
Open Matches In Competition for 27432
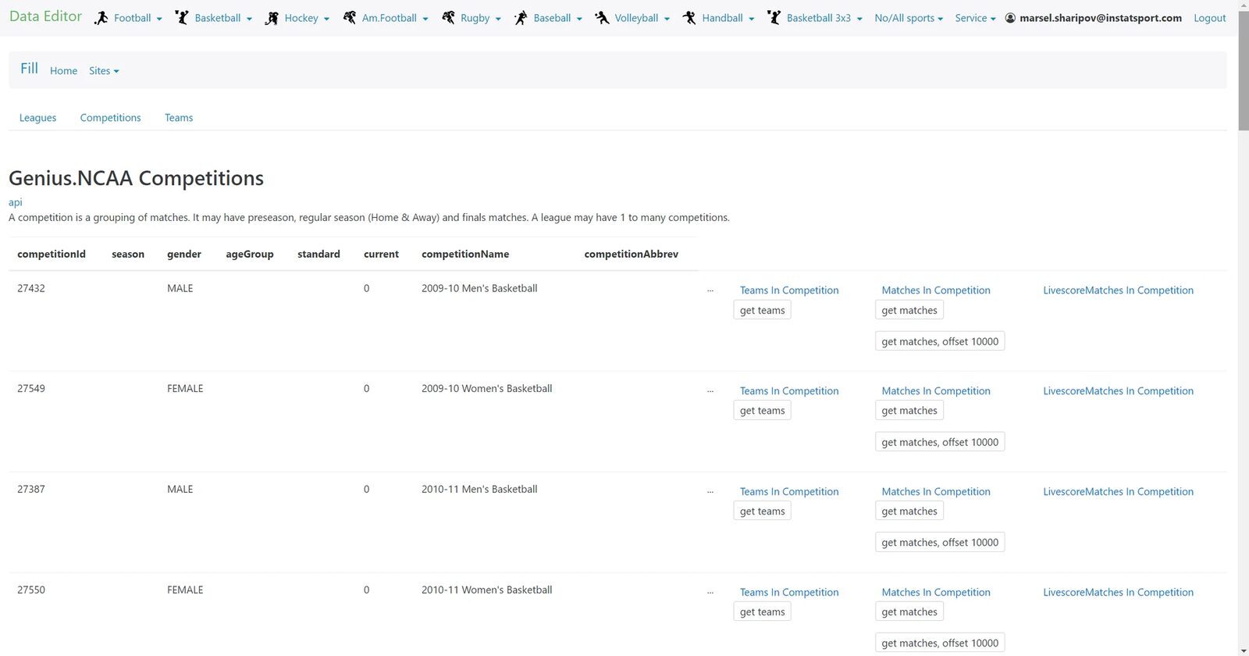pos(936,291)
